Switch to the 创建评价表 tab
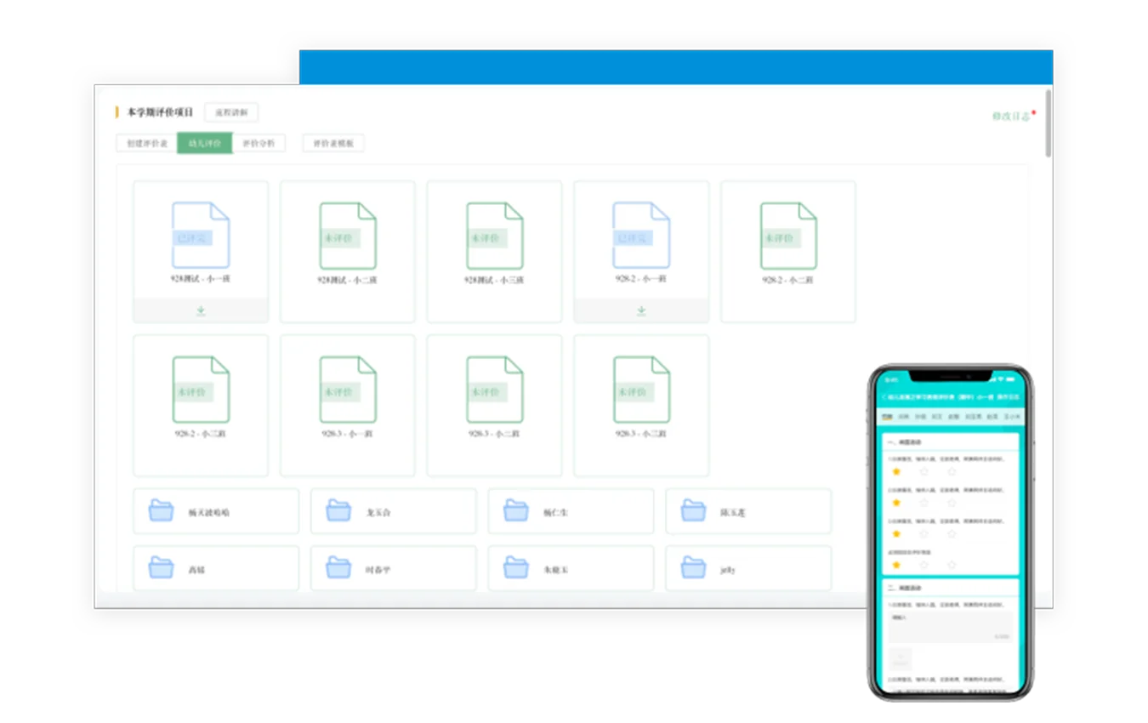The image size is (1148, 723). [x=146, y=143]
